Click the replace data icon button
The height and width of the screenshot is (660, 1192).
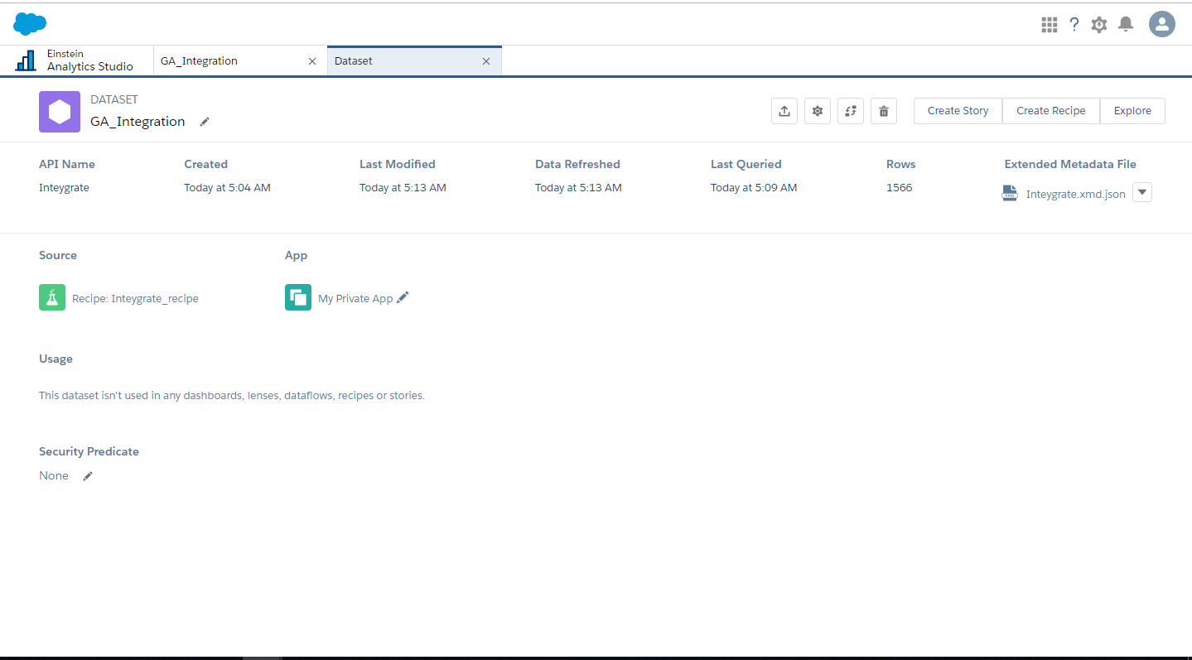point(851,111)
